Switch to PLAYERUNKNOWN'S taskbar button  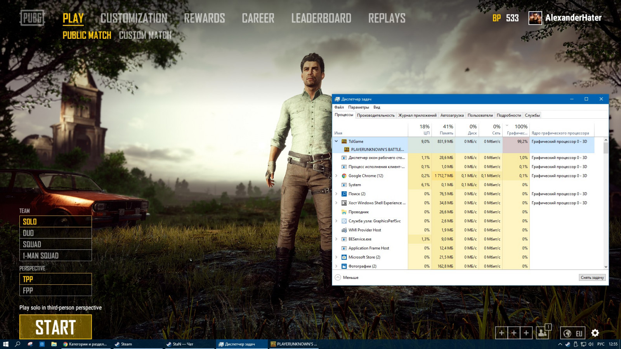point(293,344)
